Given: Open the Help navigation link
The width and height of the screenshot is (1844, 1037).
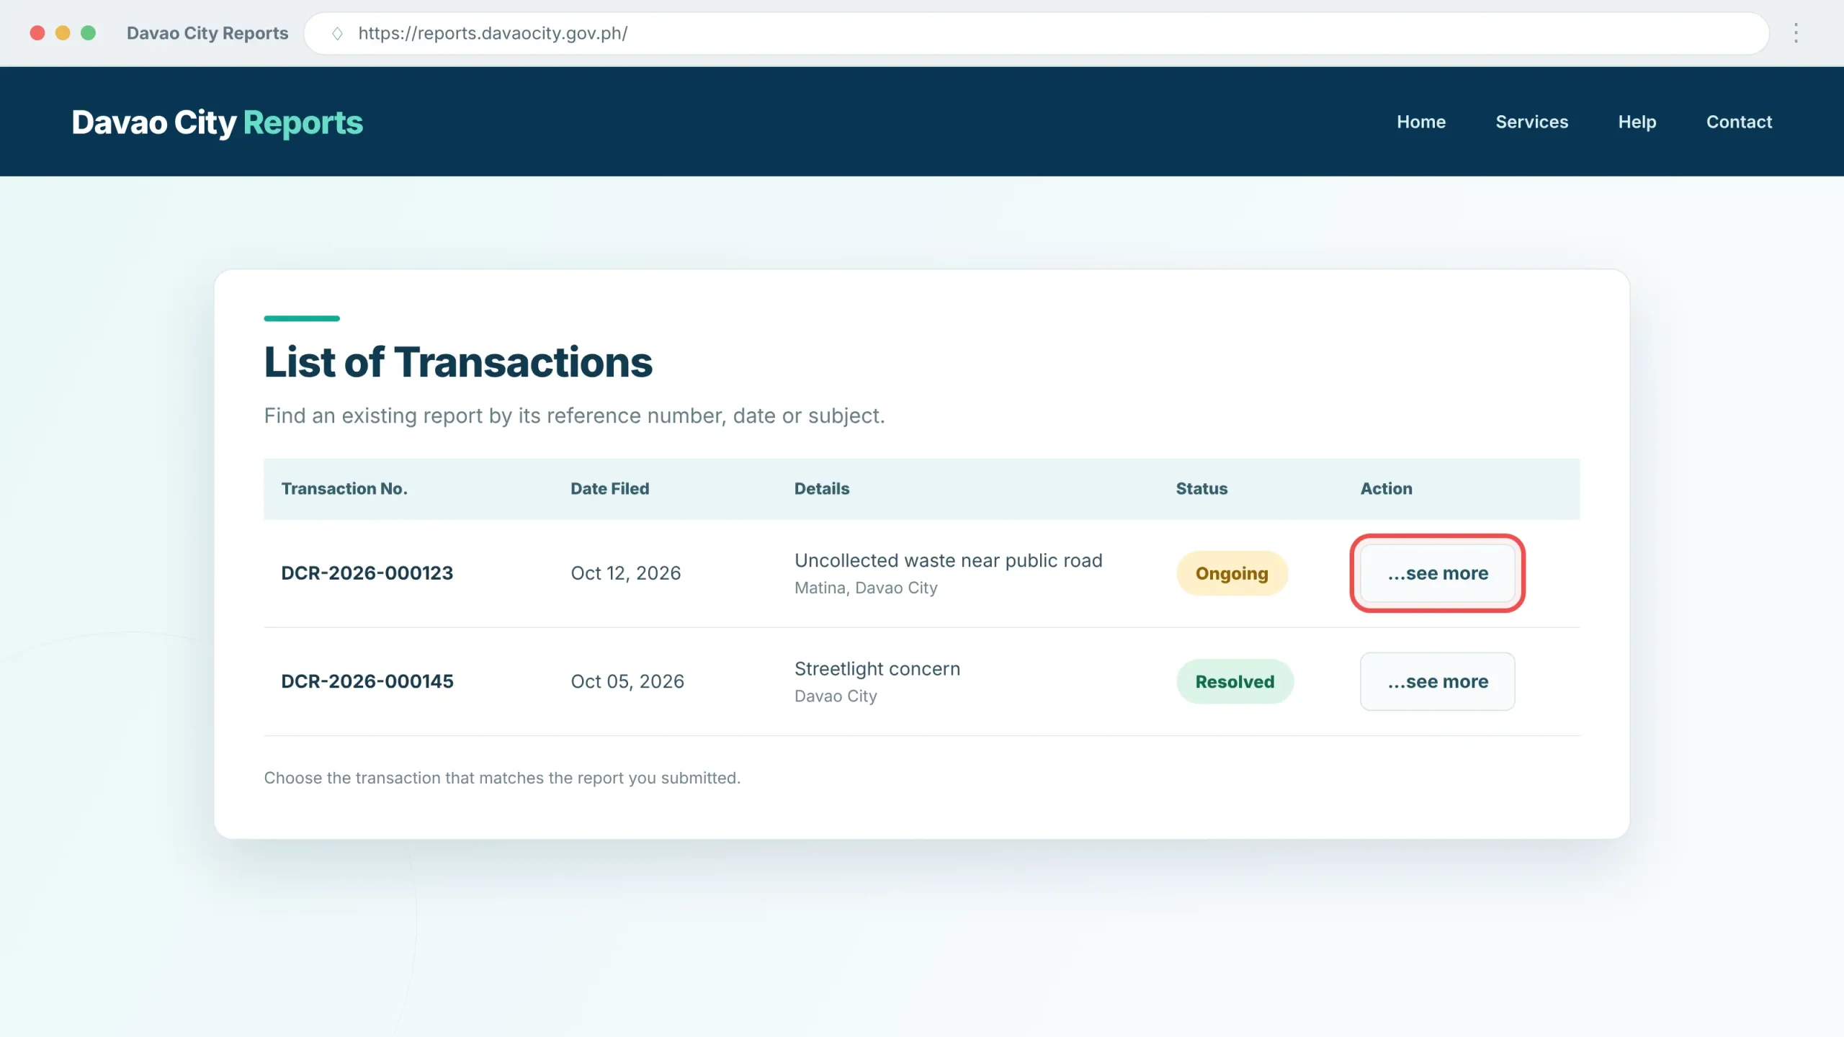Looking at the screenshot, I should [x=1637, y=122].
